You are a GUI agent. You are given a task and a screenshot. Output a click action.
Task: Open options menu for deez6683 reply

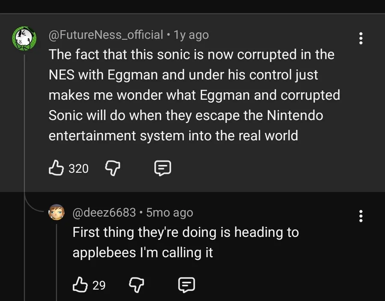click(361, 216)
